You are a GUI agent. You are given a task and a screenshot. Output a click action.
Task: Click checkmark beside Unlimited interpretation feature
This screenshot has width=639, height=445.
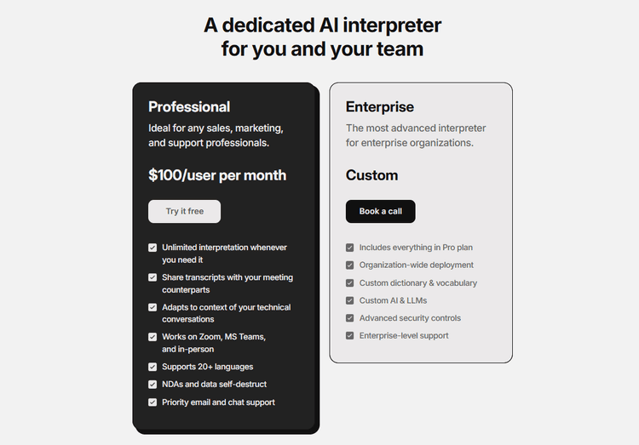tap(153, 248)
